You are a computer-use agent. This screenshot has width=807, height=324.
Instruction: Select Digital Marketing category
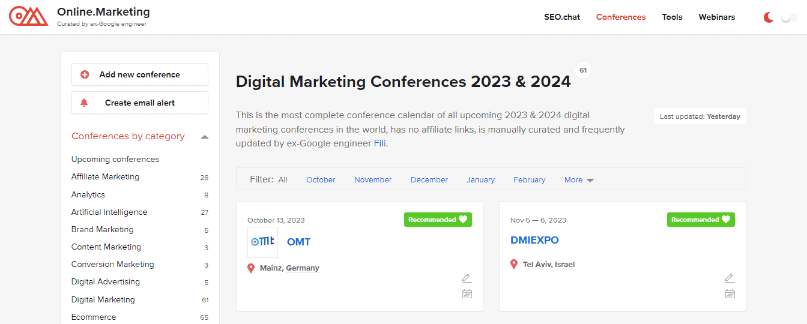click(x=103, y=300)
